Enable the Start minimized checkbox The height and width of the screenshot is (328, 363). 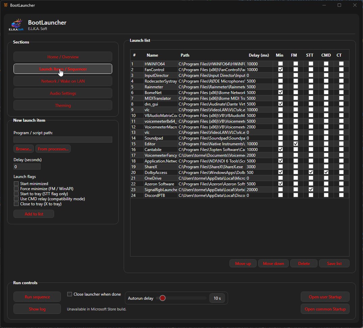pos(16,183)
